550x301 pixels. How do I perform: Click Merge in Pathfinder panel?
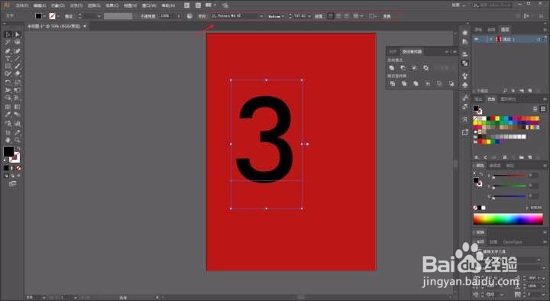[x=416, y=83]
